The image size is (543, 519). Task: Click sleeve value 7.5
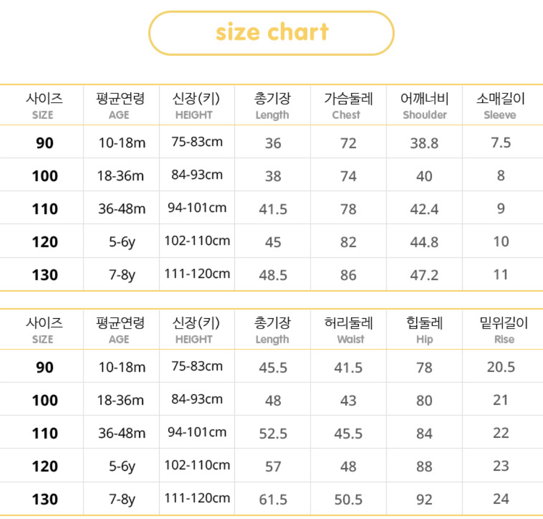point(501,143)
